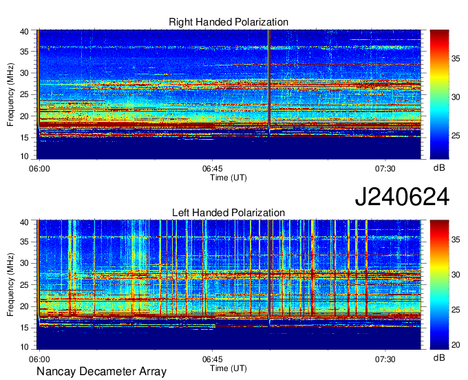This screenshot has width=468, height=380.
Task: Click the 25 MHz tick label on the lower plot
Action: [x=24, y=285]
